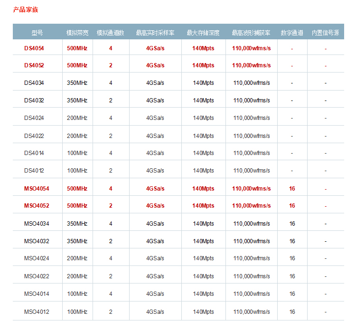The image size is (356, 329).
Task: Select the 最大存储深度 column header
Action: point(203,33)
